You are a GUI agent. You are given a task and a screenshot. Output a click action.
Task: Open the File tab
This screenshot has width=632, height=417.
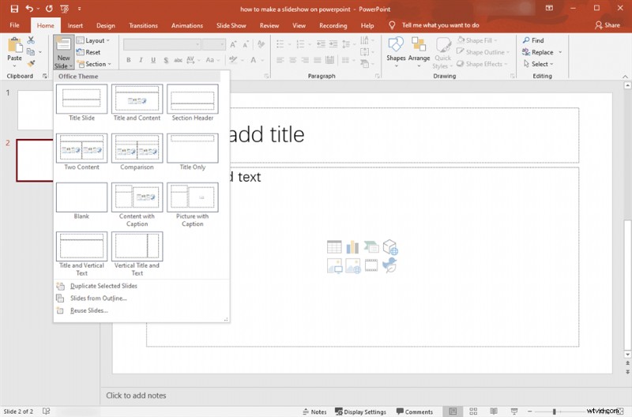click(14, 25)
